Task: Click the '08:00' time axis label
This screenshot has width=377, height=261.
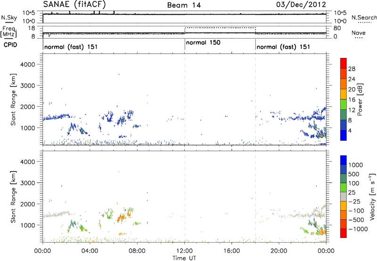Action: (x=137, y=251)
